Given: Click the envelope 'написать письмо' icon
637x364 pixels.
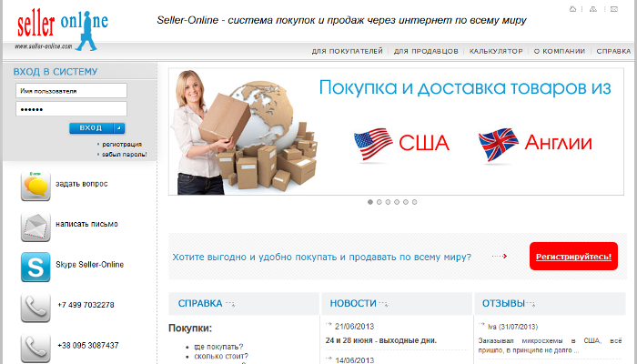Looking at the screenshot, I should pyautogui.click(x=35, y=227).
